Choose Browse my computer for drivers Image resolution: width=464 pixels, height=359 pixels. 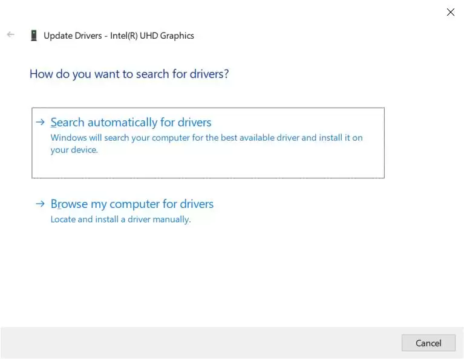pos(132,204)
